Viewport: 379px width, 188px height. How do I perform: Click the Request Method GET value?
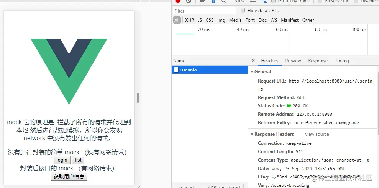point(301,97)
